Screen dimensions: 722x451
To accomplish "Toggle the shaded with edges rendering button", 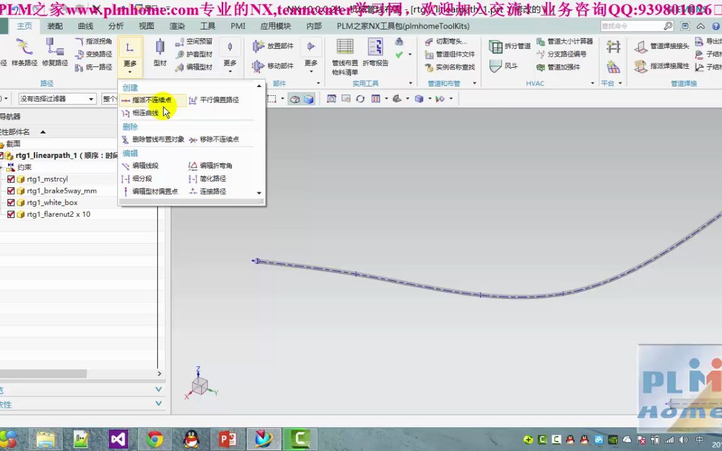I will click(308, 99).
